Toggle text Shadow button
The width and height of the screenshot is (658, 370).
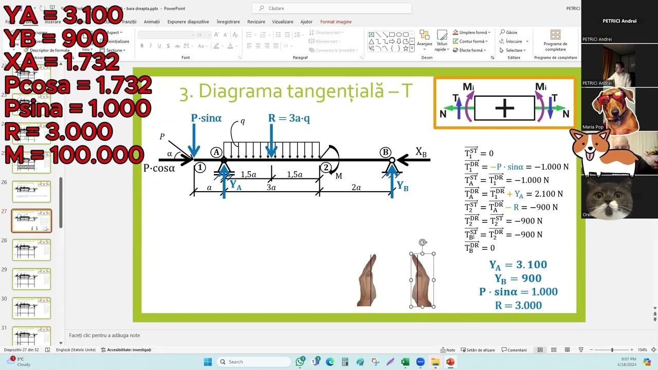168,46
